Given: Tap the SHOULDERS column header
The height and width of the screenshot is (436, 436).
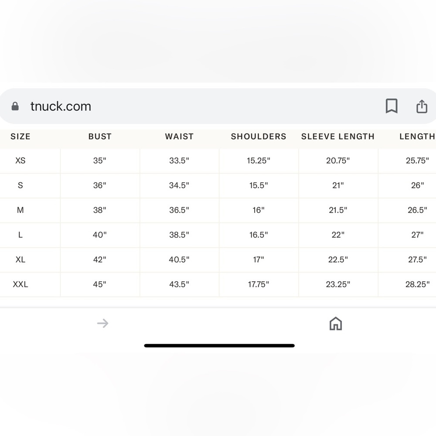Looking at the screenshot, I should pos(259,136).
